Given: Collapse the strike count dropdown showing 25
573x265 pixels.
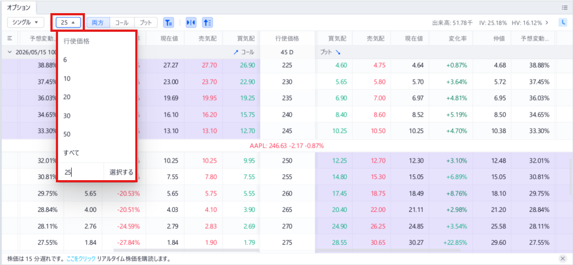Looking at the screenshot, I should (68, 22).
